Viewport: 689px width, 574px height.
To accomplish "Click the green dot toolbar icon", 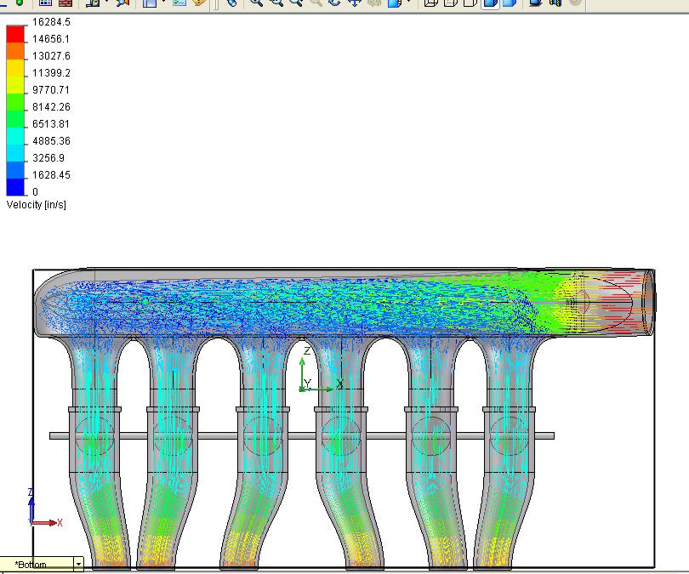I will pyautogui.click(x=19, y=3).
